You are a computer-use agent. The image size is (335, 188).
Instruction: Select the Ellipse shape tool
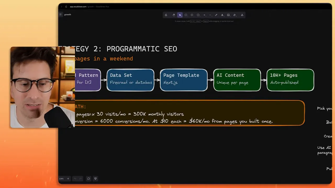198,15
